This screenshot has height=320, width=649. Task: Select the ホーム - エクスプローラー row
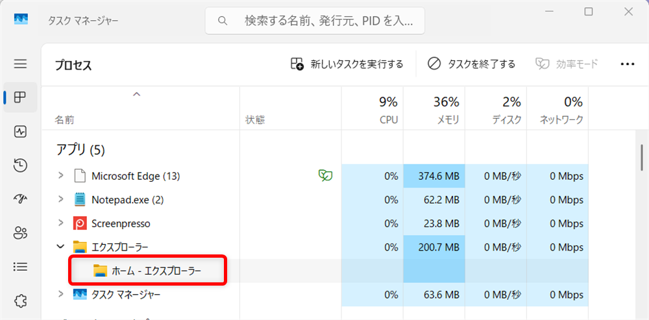tap(315, 271)
